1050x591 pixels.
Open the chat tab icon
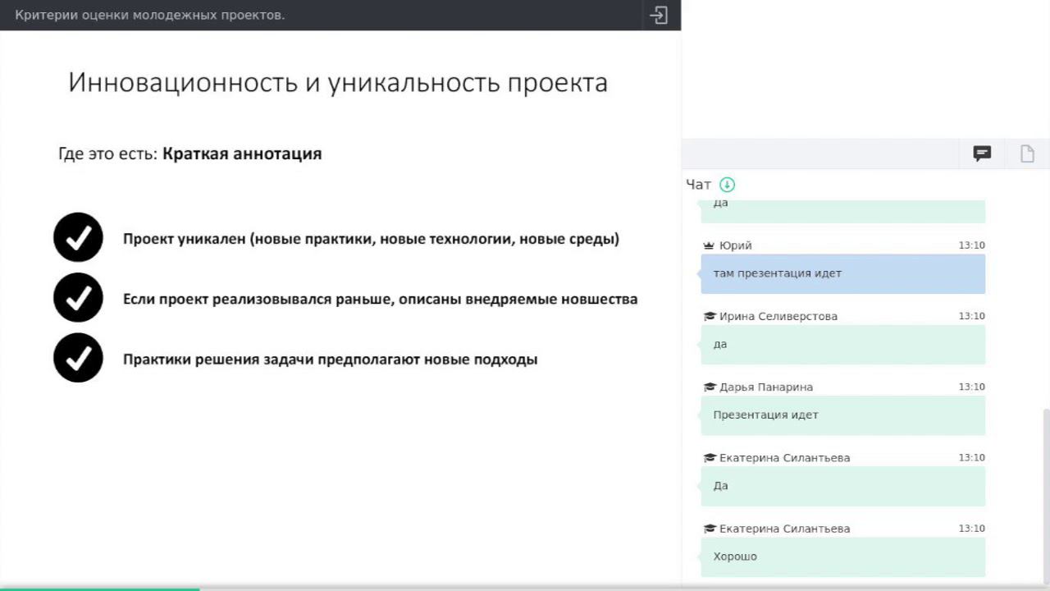pos(982,153)
